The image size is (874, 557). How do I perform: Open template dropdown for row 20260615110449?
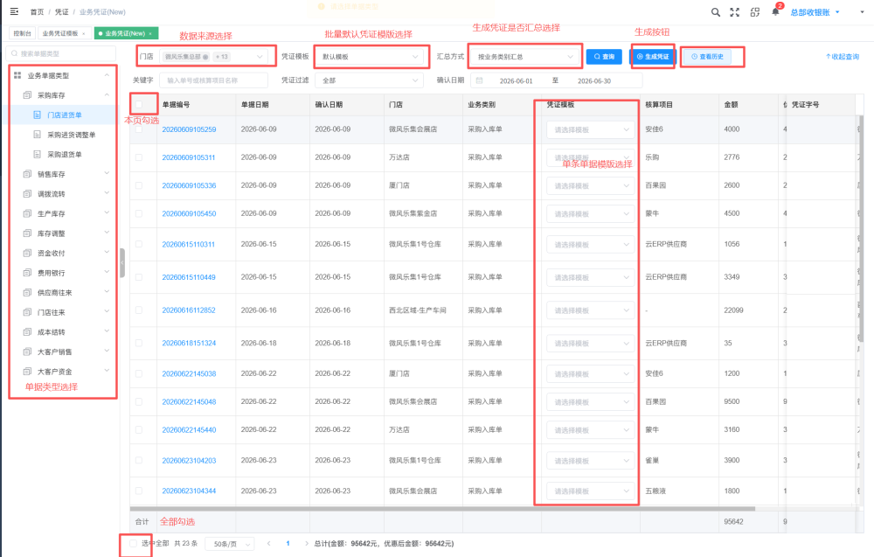click(x=590, y=277)
